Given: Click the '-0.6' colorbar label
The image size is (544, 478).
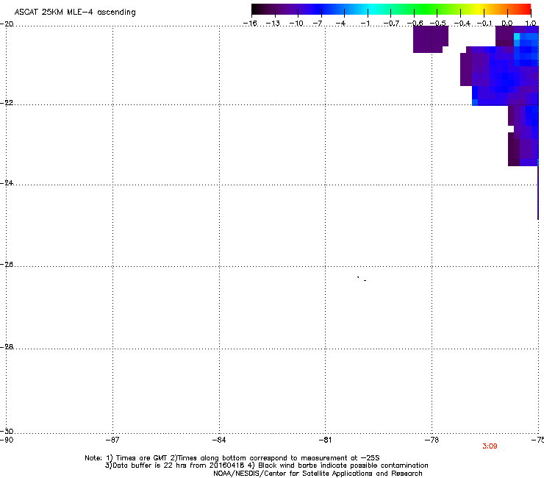Looking at the screenshot, I should coord(415,24).
